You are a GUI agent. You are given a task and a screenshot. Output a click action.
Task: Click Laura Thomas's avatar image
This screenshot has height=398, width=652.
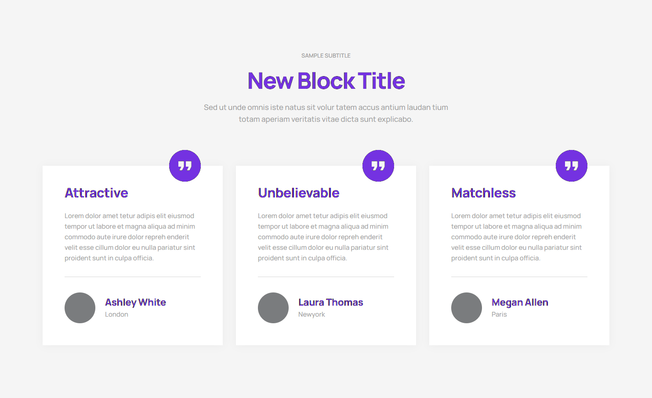coord(273,308)
